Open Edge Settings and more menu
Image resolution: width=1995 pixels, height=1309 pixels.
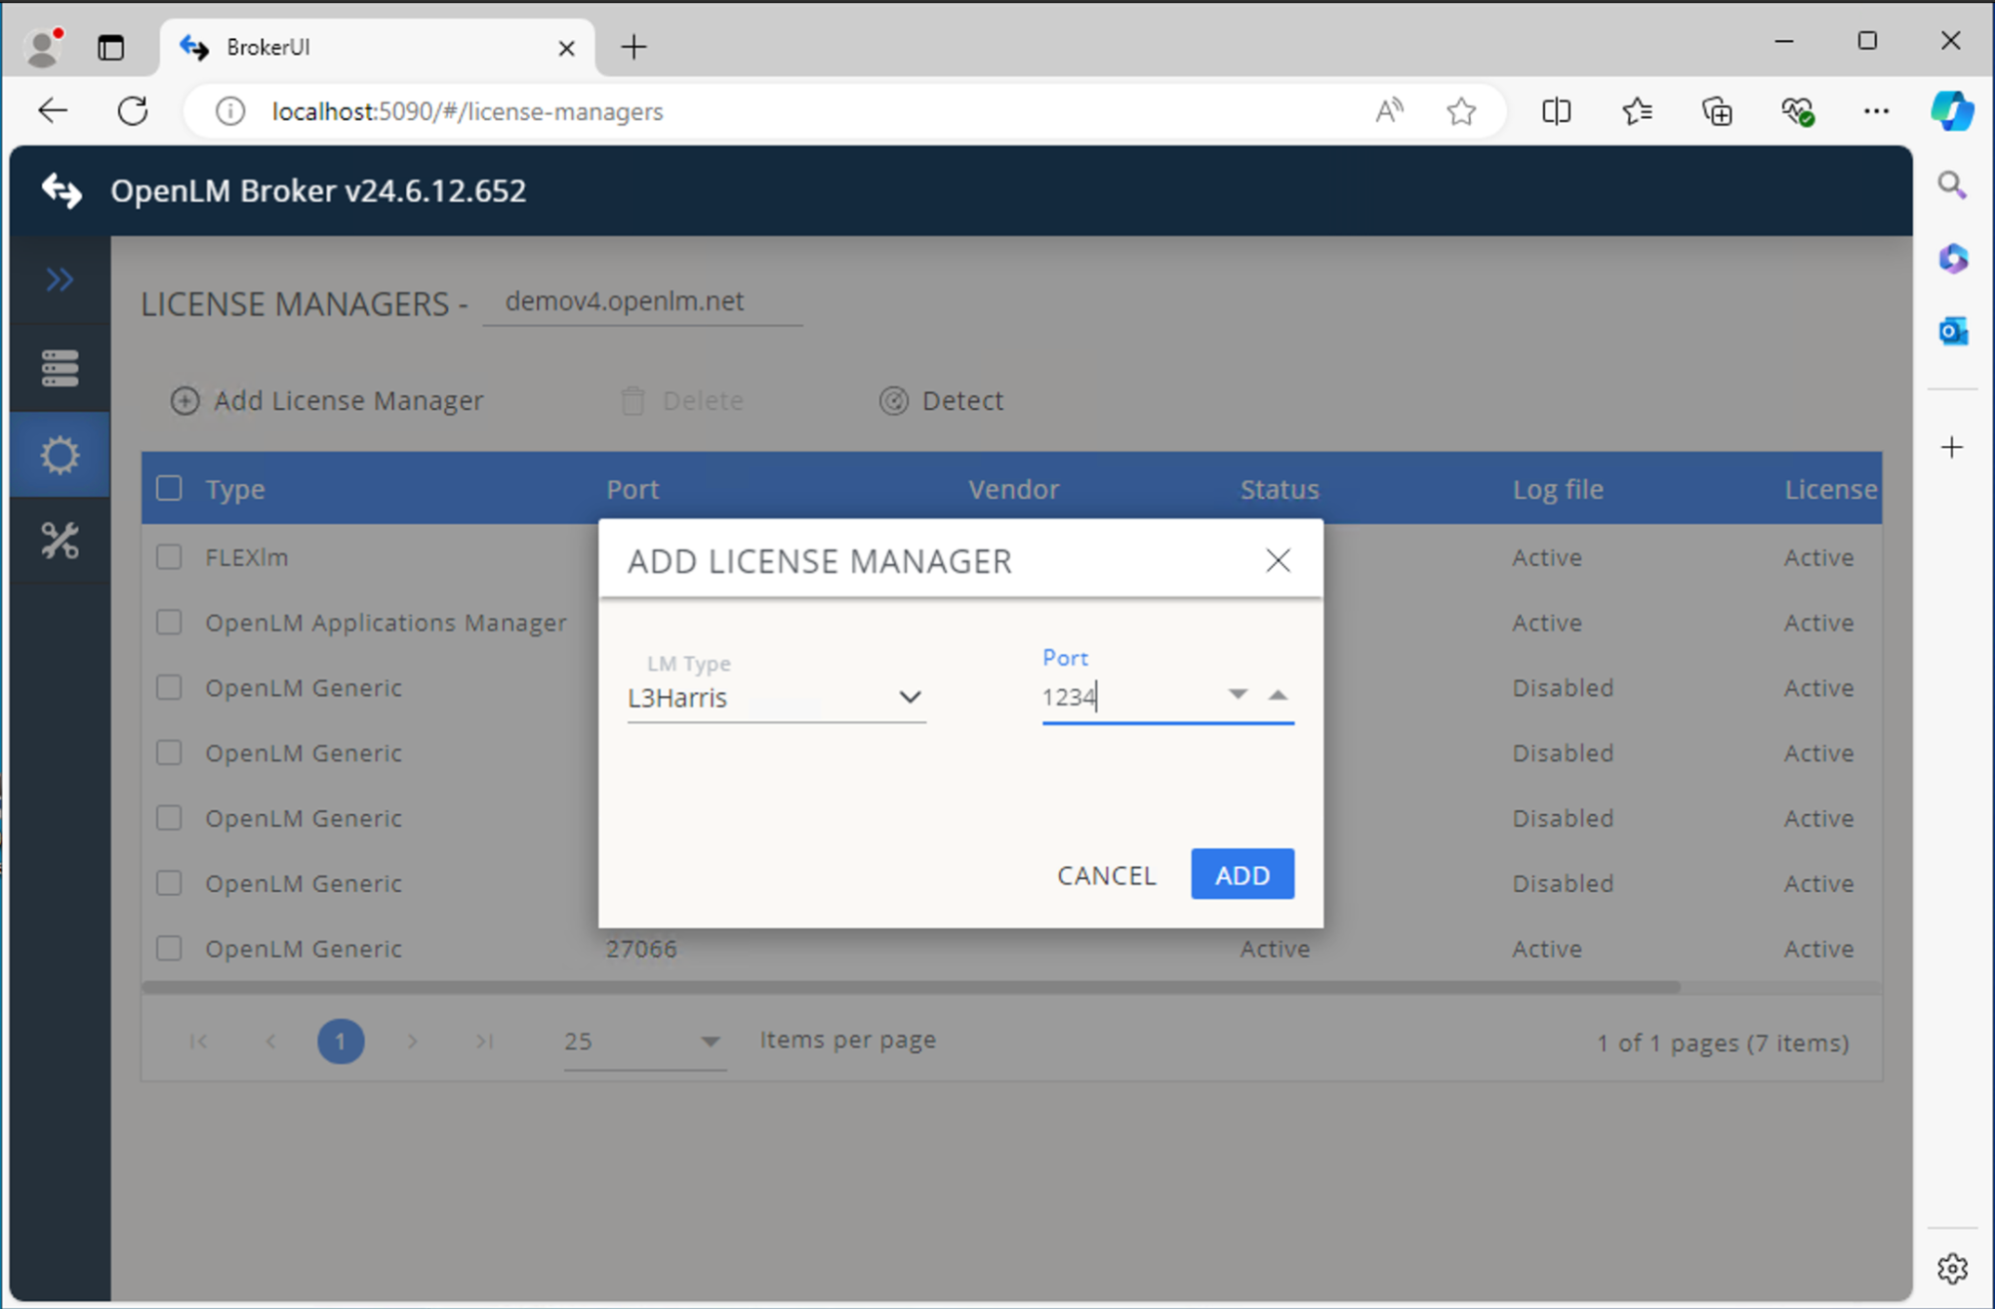coord(1877,111)
